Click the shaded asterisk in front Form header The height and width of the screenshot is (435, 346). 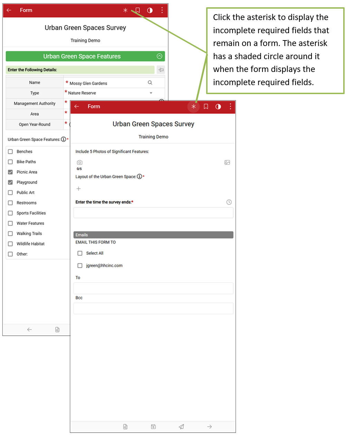[194, 107]
